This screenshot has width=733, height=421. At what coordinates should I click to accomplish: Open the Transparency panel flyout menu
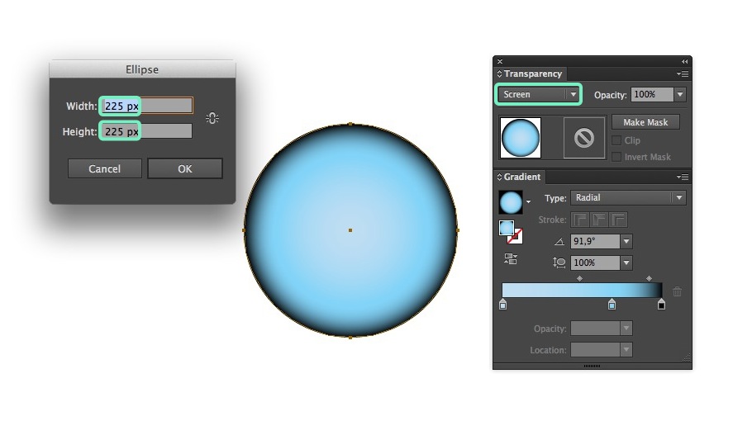683,73
